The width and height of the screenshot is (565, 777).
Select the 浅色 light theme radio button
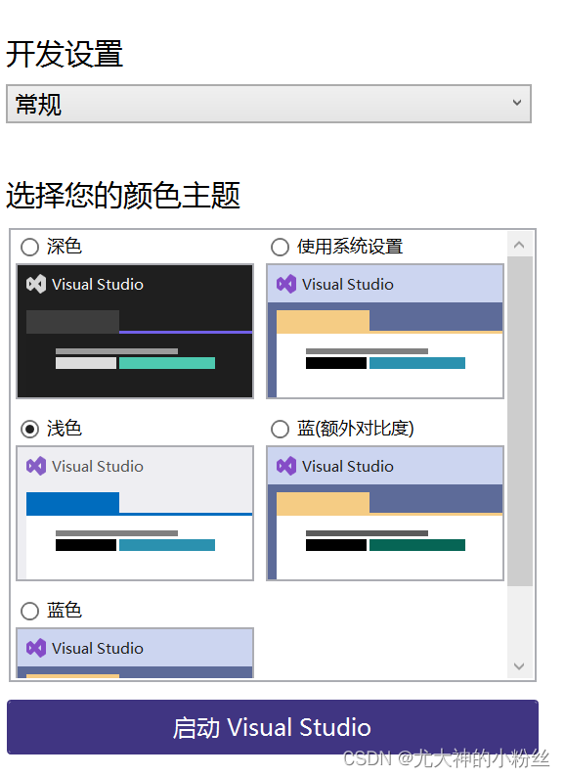pyautogui.click(x=29, y=429)
